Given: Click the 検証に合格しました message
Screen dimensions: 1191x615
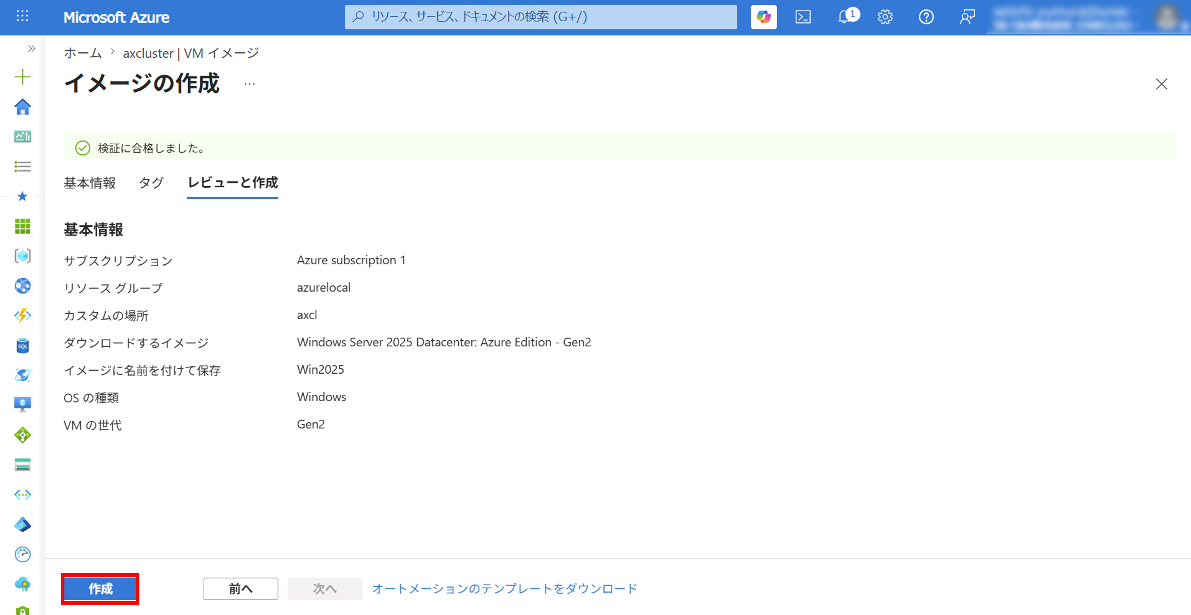Looking at the screenshot, I should 152,148.
